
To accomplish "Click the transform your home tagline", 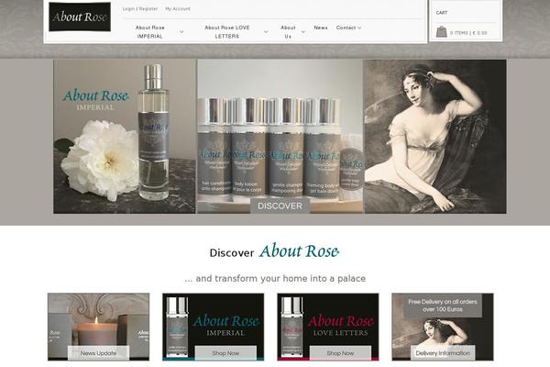I will coord(275,279).
